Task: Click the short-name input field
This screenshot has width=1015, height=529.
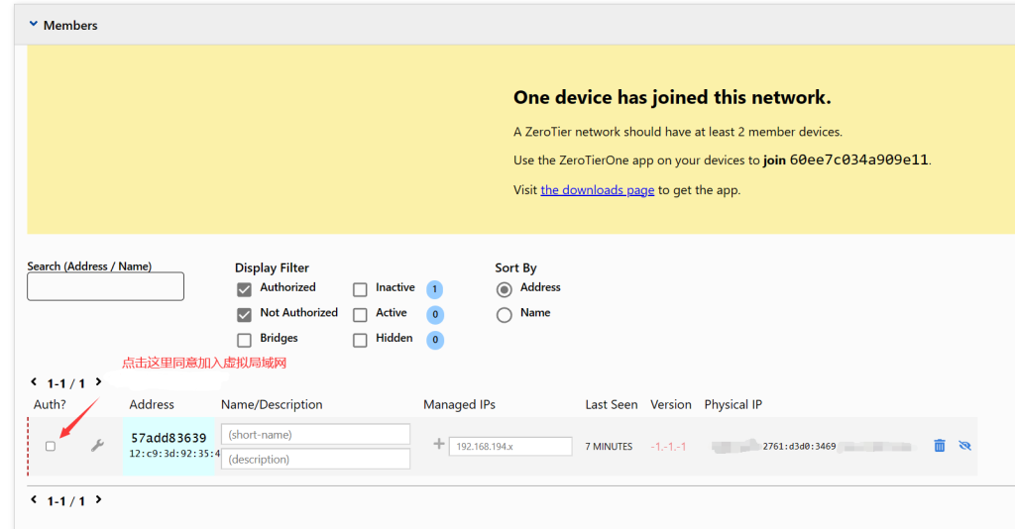Action: pyautogui.click(x=315, y=435)
